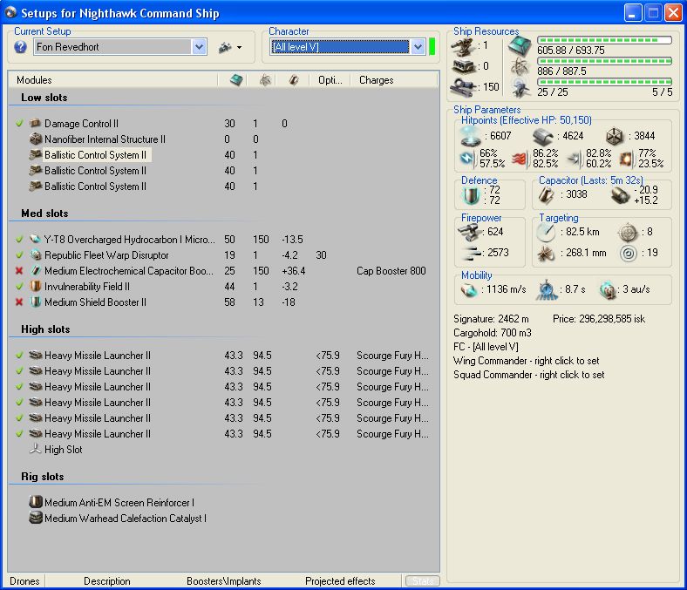Click the turret hardpoints icon
Viewport: 687px width, 590px height.
point(463,46)
